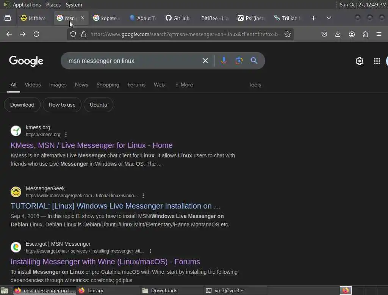Select News search filter
This screenshot has height=295, width=388.
81,85
